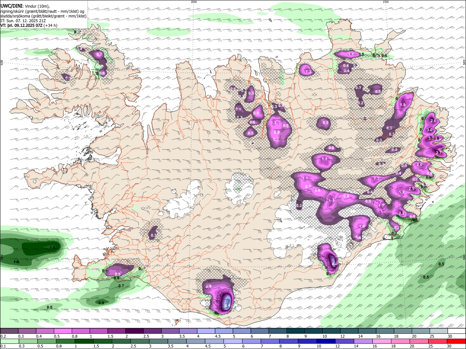Image resolution: width=466 pixels, height=349 pixels.
Task: Select the darkest green 1 swatch in the lower legend
Action: 84,341
